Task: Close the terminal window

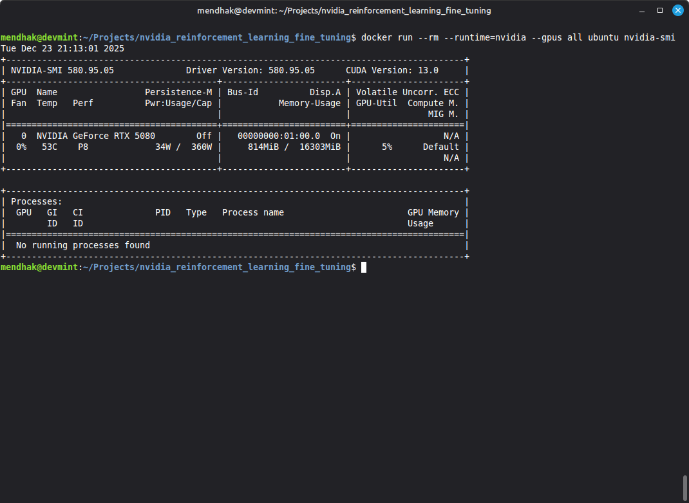Action: pyautogui.click(x=677, y=10)
